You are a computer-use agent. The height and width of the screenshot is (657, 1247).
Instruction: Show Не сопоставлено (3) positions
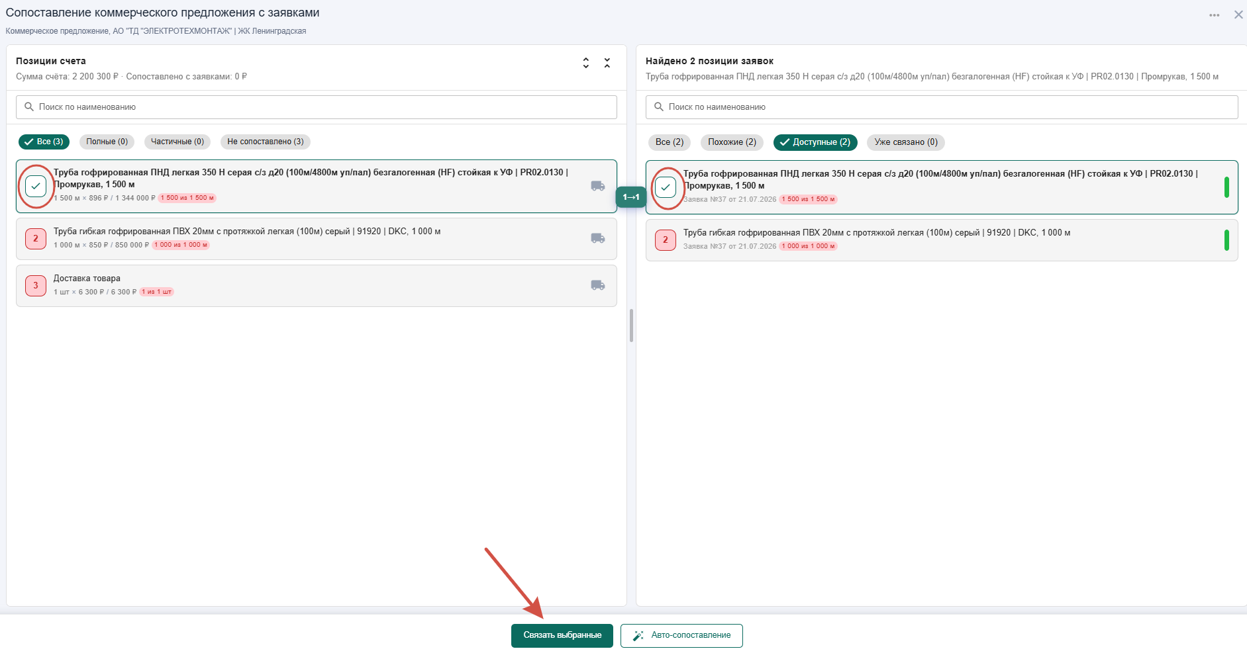(266, 142)
